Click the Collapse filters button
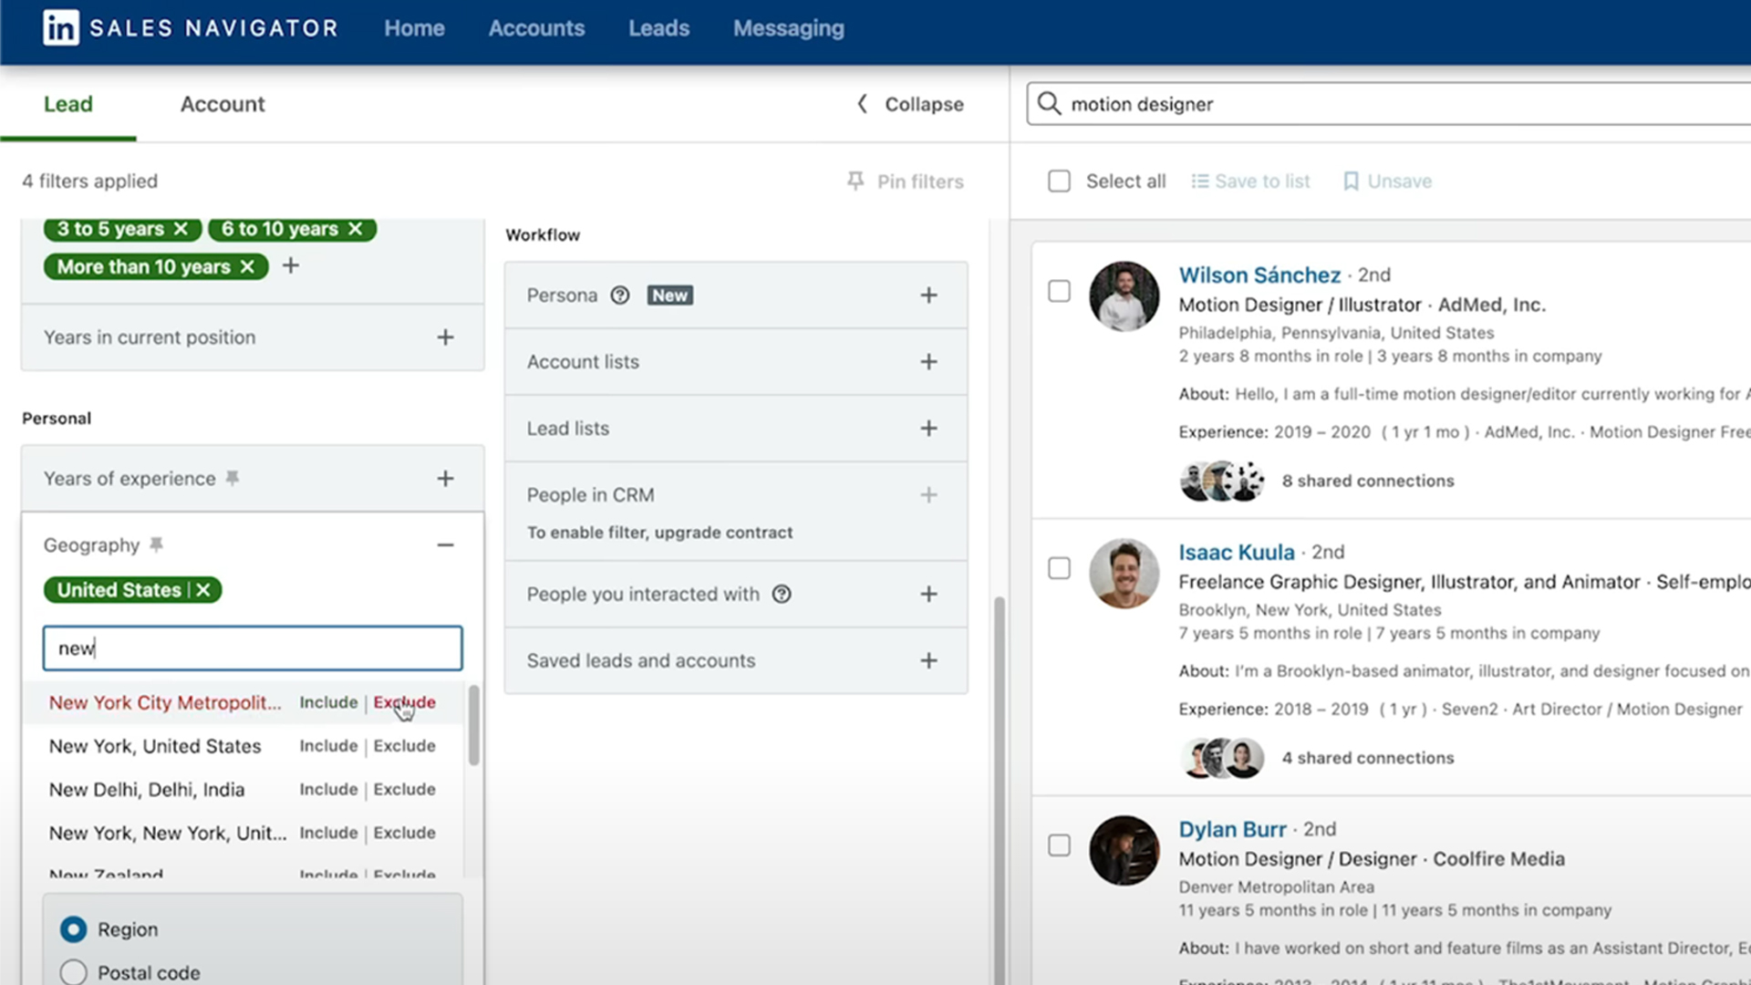This screenshot has height=985, width=1751. 910,104
